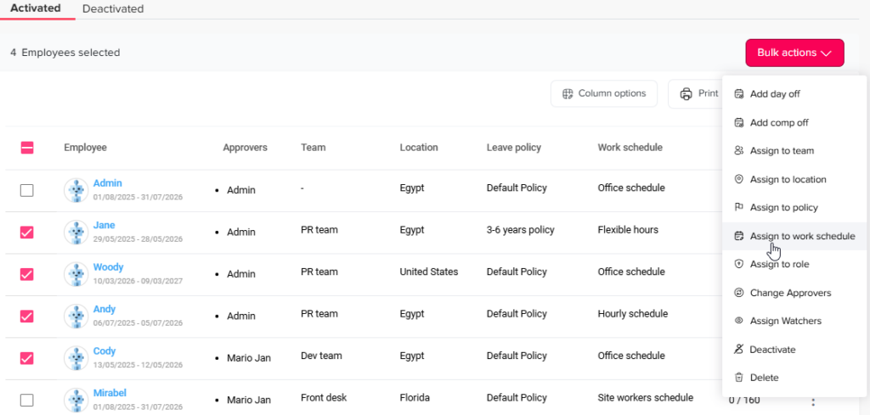This screenshot has height=415, width=870.
Task: Click the Assign to role shield icon
Action: (738, 264)
